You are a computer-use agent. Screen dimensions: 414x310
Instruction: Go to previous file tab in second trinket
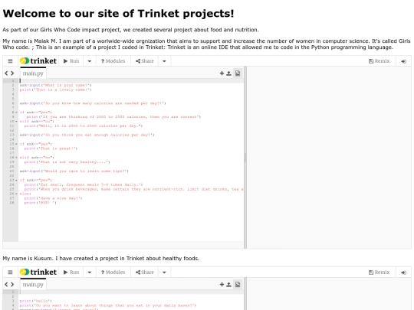click(6, 285)
